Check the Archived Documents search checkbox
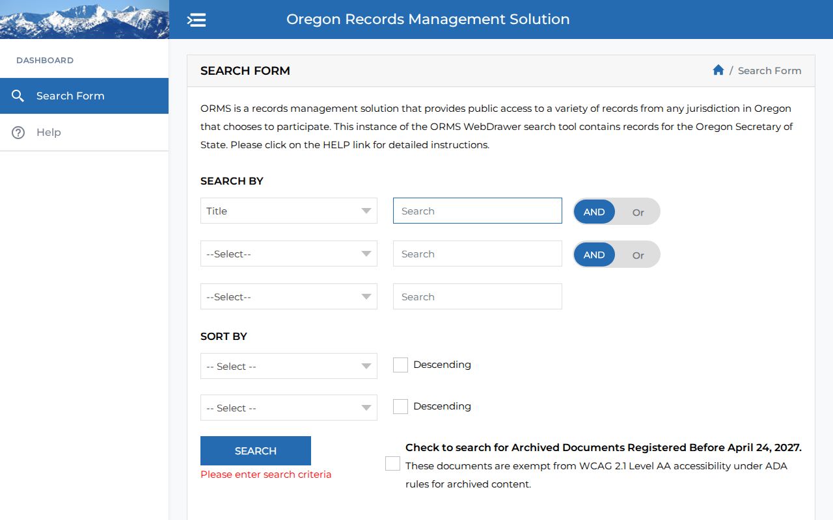The image size is (833, 520). [392, 463]
